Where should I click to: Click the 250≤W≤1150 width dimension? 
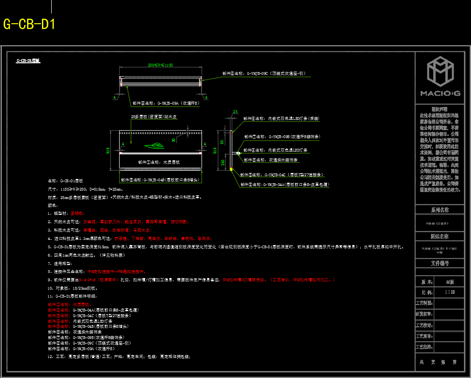[160, 66]
